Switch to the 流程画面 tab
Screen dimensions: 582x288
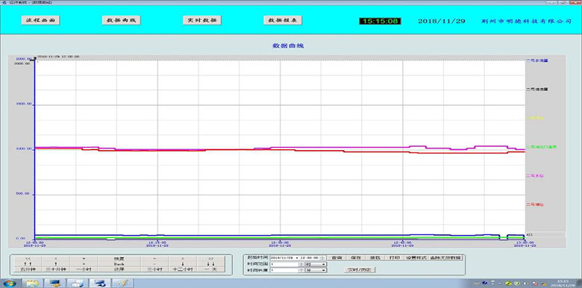click(x=40, y=20)
